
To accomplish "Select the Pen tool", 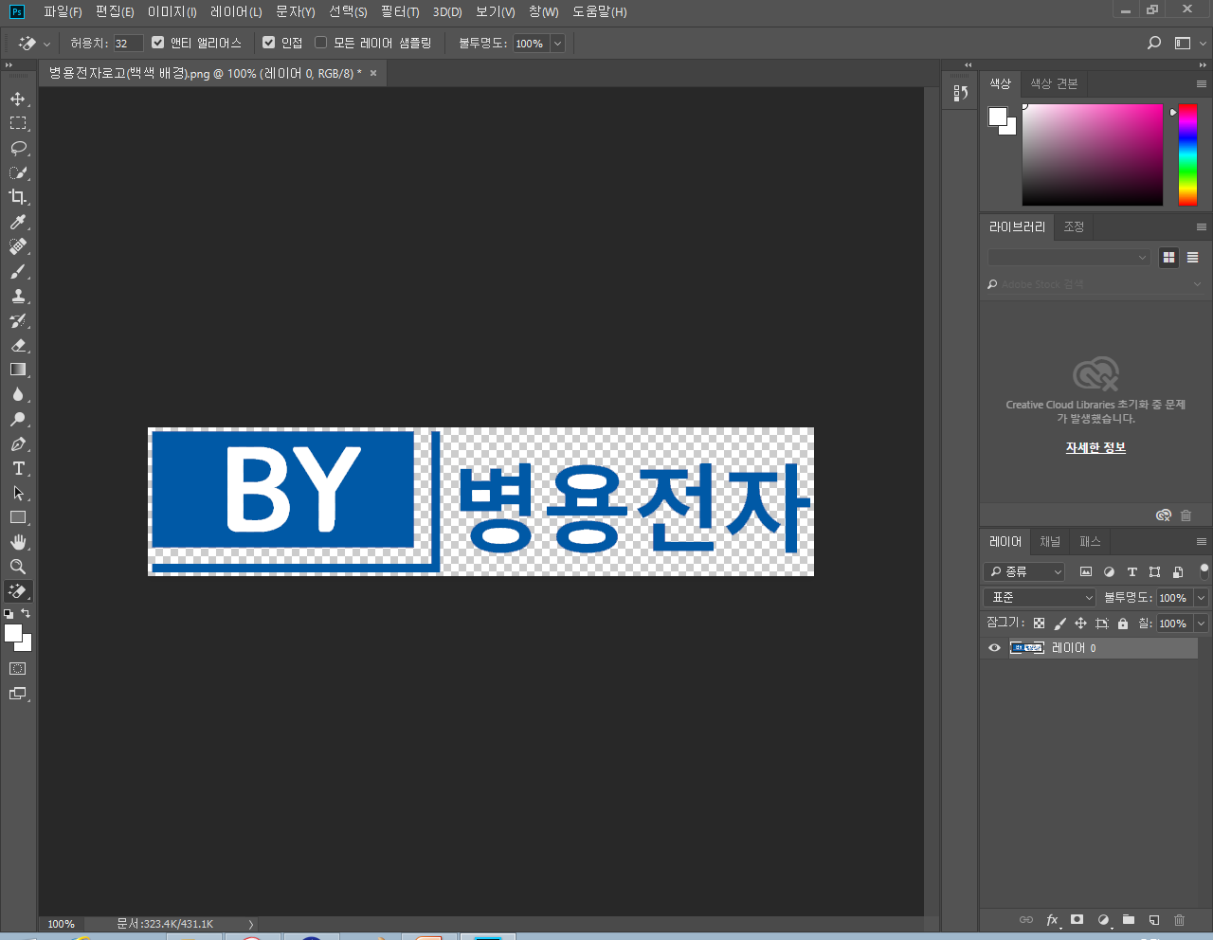I will coord(18,443).
